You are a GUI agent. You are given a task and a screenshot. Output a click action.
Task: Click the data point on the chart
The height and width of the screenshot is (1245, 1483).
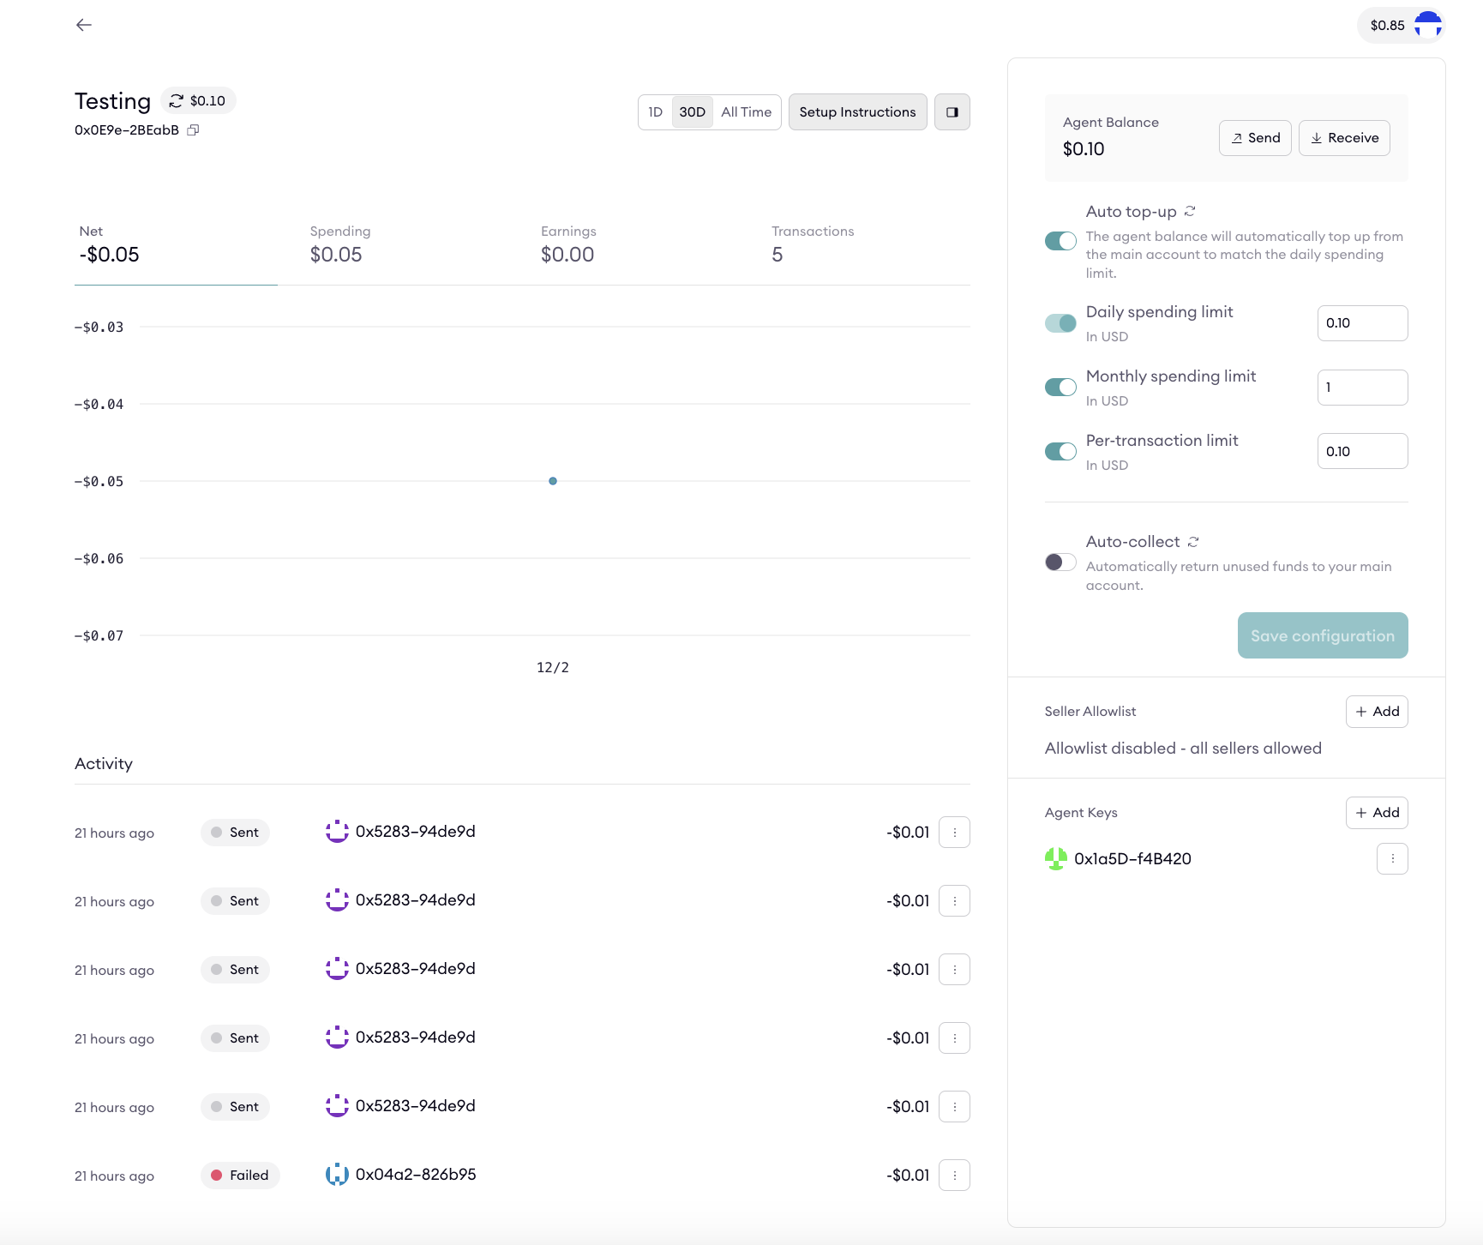(x=553, y=481)
